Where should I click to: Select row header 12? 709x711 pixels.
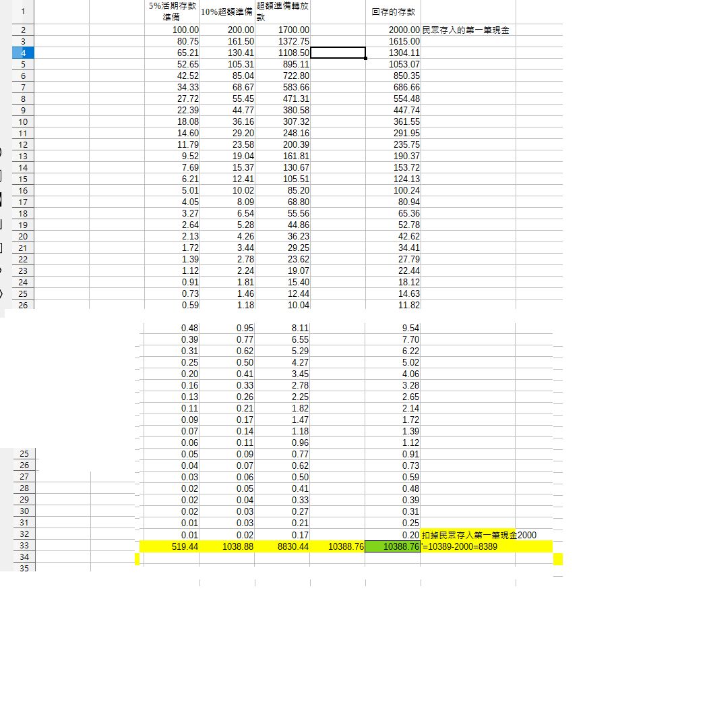click(23, 144)
